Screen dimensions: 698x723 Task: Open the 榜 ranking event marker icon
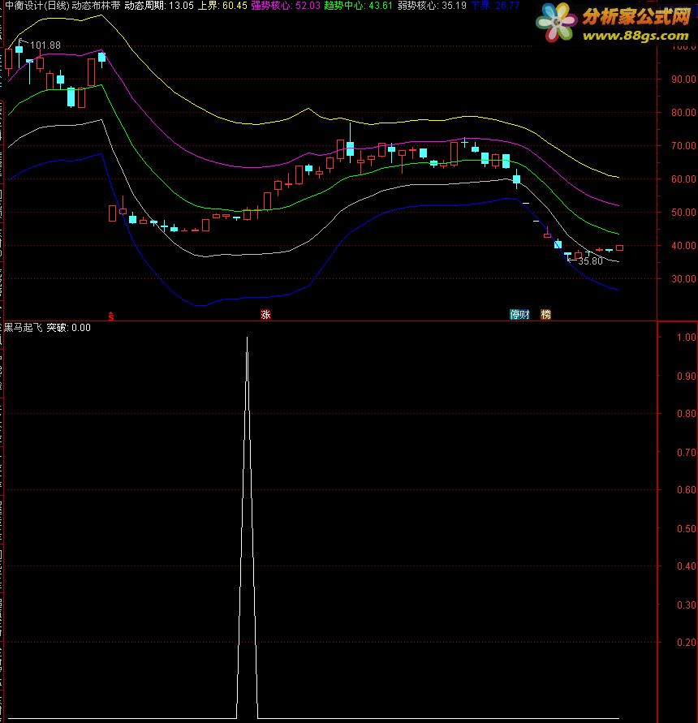coord(545,315)
